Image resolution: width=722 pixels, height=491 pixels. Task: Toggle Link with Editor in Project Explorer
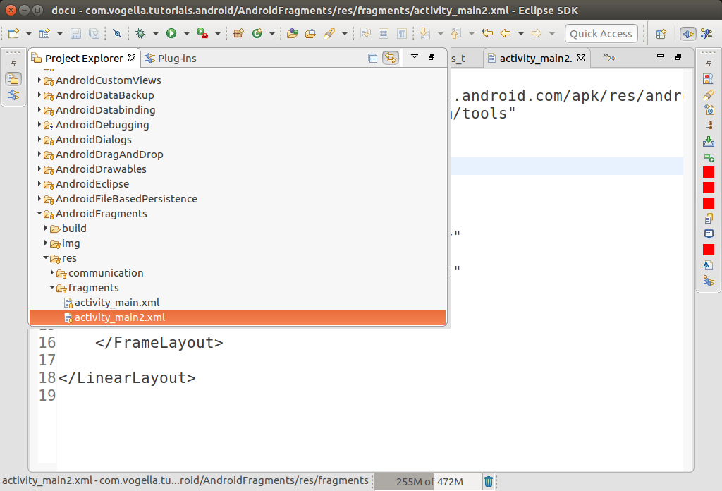[x=391, y=58]
